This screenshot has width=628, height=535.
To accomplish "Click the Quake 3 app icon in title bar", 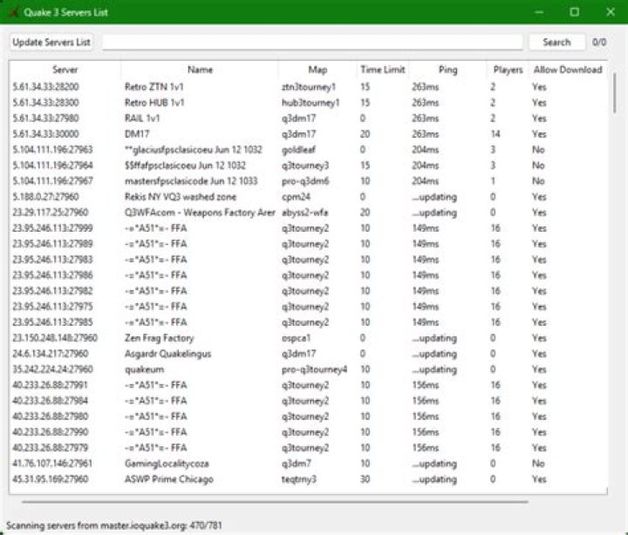I will pos(13,12).
